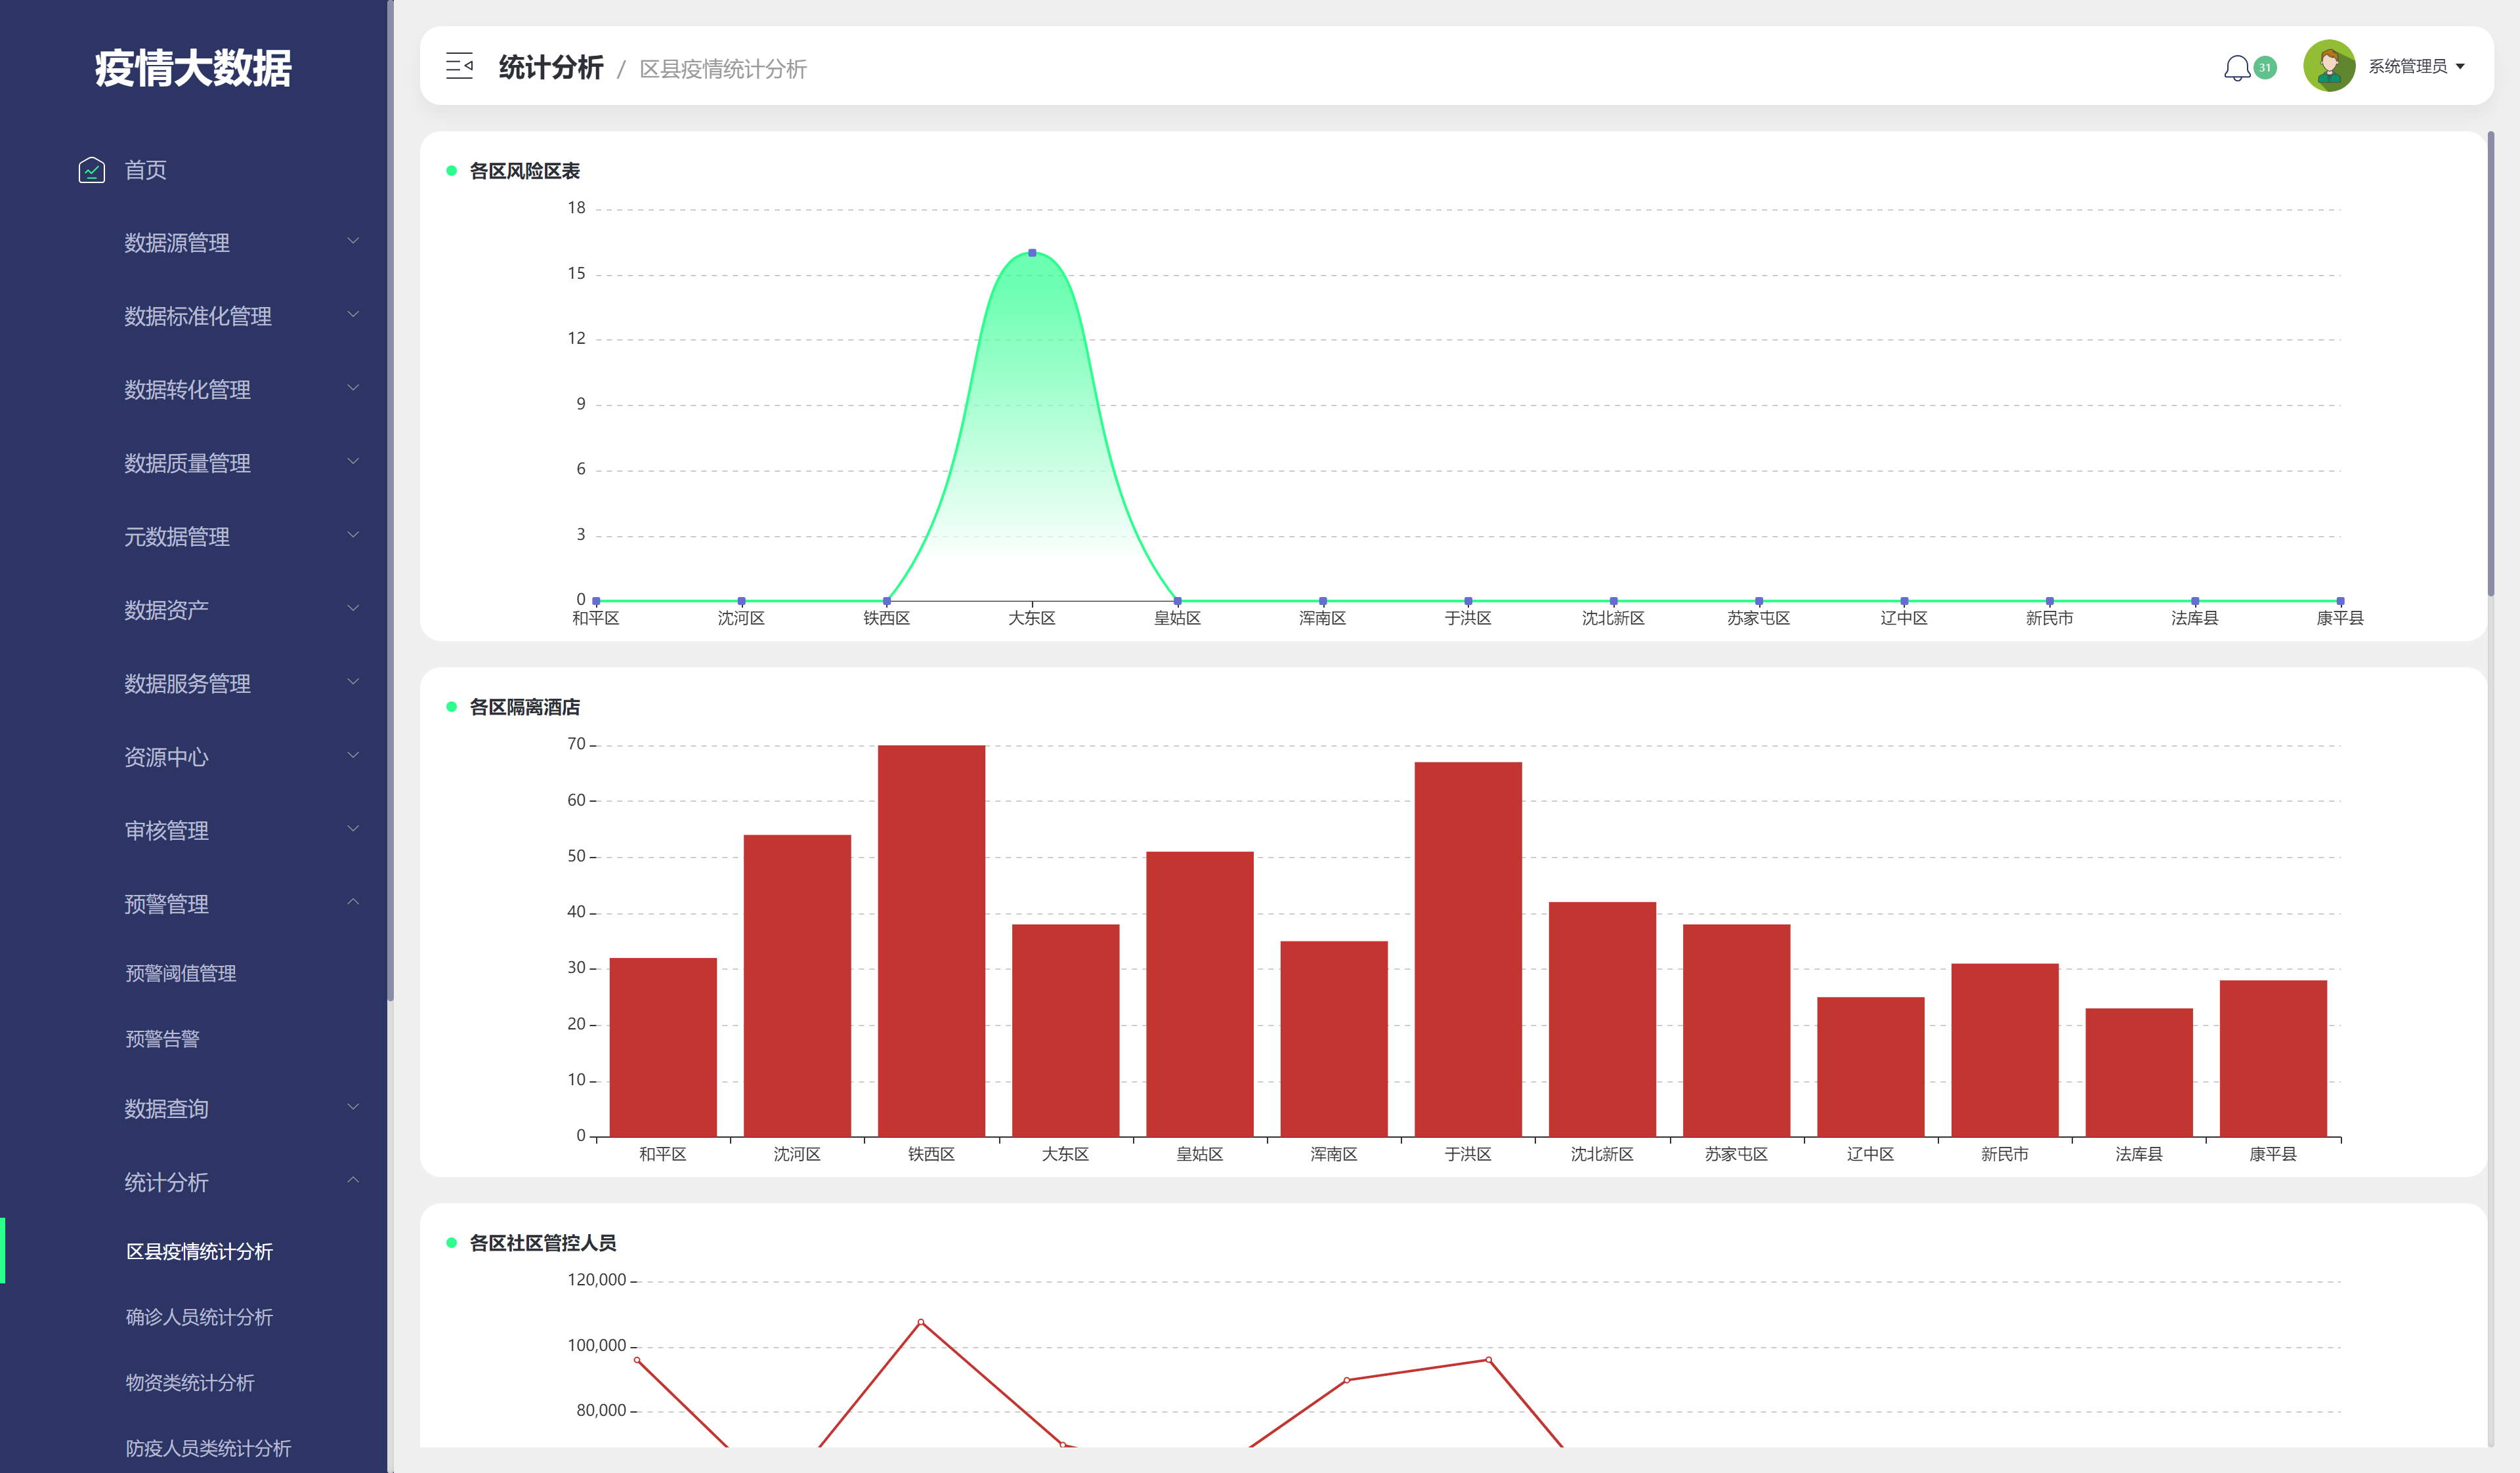Expand the 审核管理 chevron
This screenshot has width=2520, height=1473.
(353, 829)
